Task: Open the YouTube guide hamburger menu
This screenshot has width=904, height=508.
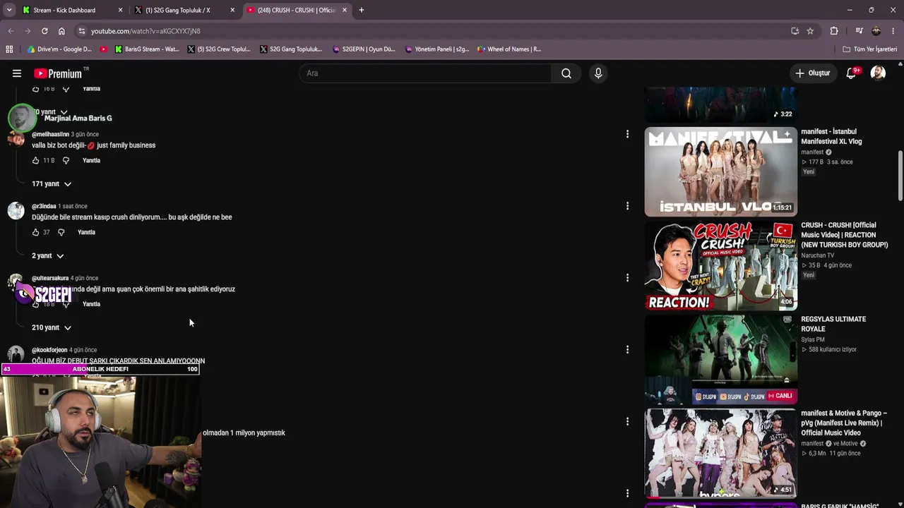Action: pyautogui.click(x=17, y=73)
